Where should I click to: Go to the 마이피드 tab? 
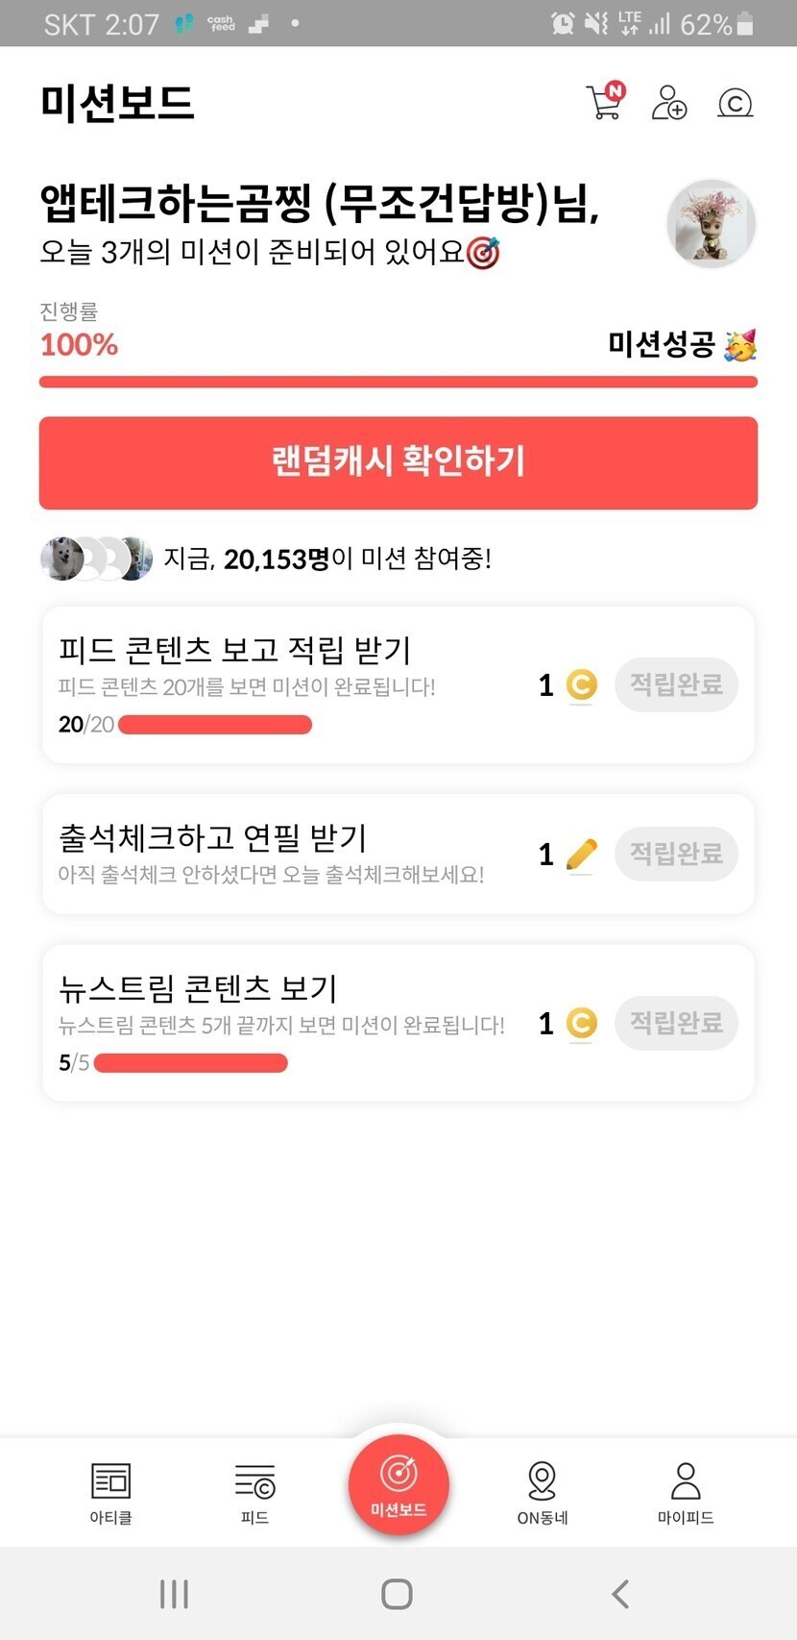(x=686, y=1492)
